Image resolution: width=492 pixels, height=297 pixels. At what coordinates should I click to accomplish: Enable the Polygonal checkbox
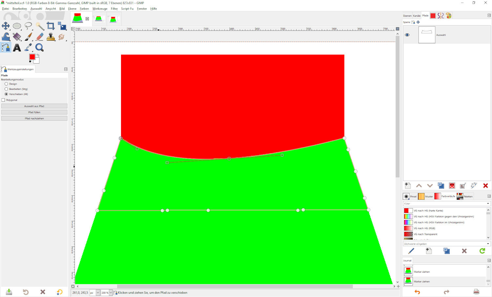click(4, 100)
